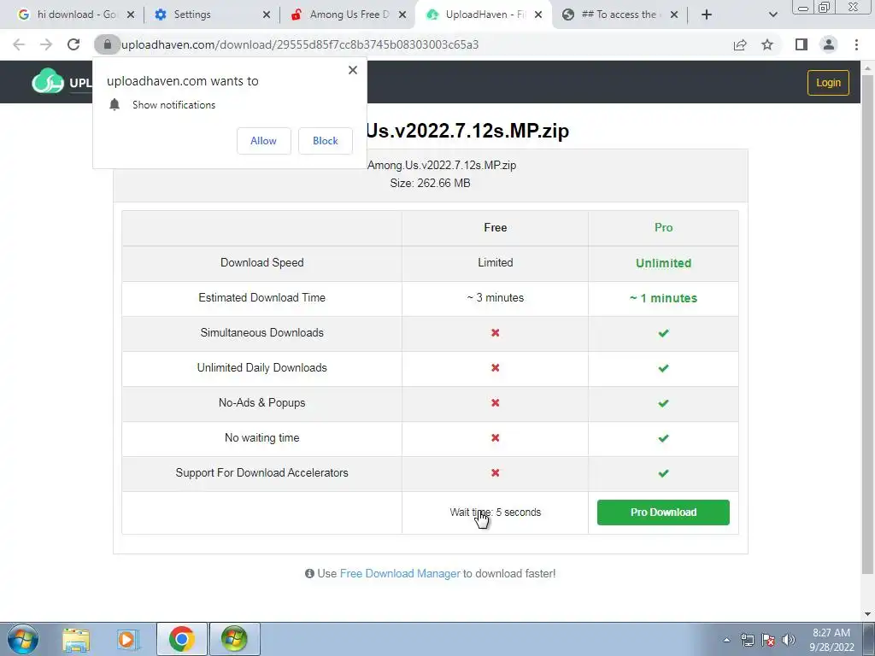Click the taskbar clock showing 8:27 AM
Image resolution: width=875 pixels, height=656 pixels.
click(x=831, y=640)
